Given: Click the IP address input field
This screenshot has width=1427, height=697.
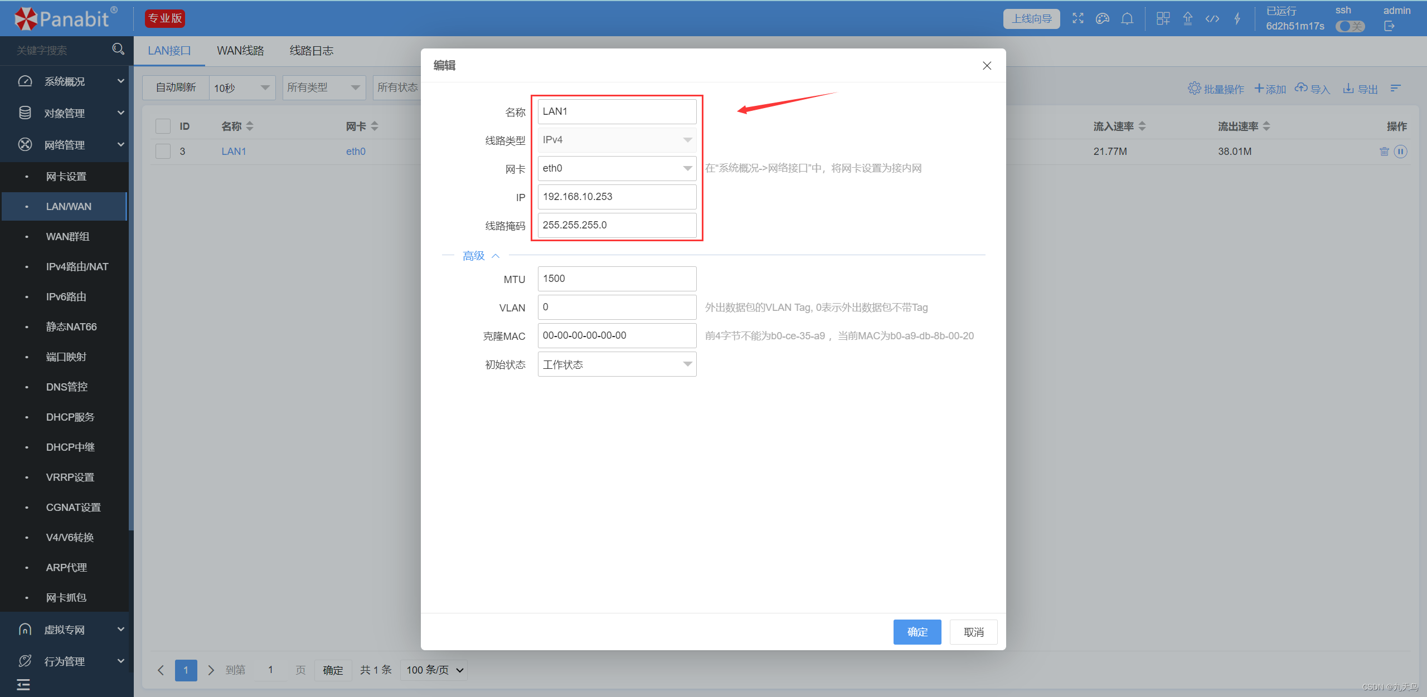Looking at the screenshot, I should coord(617,197).
